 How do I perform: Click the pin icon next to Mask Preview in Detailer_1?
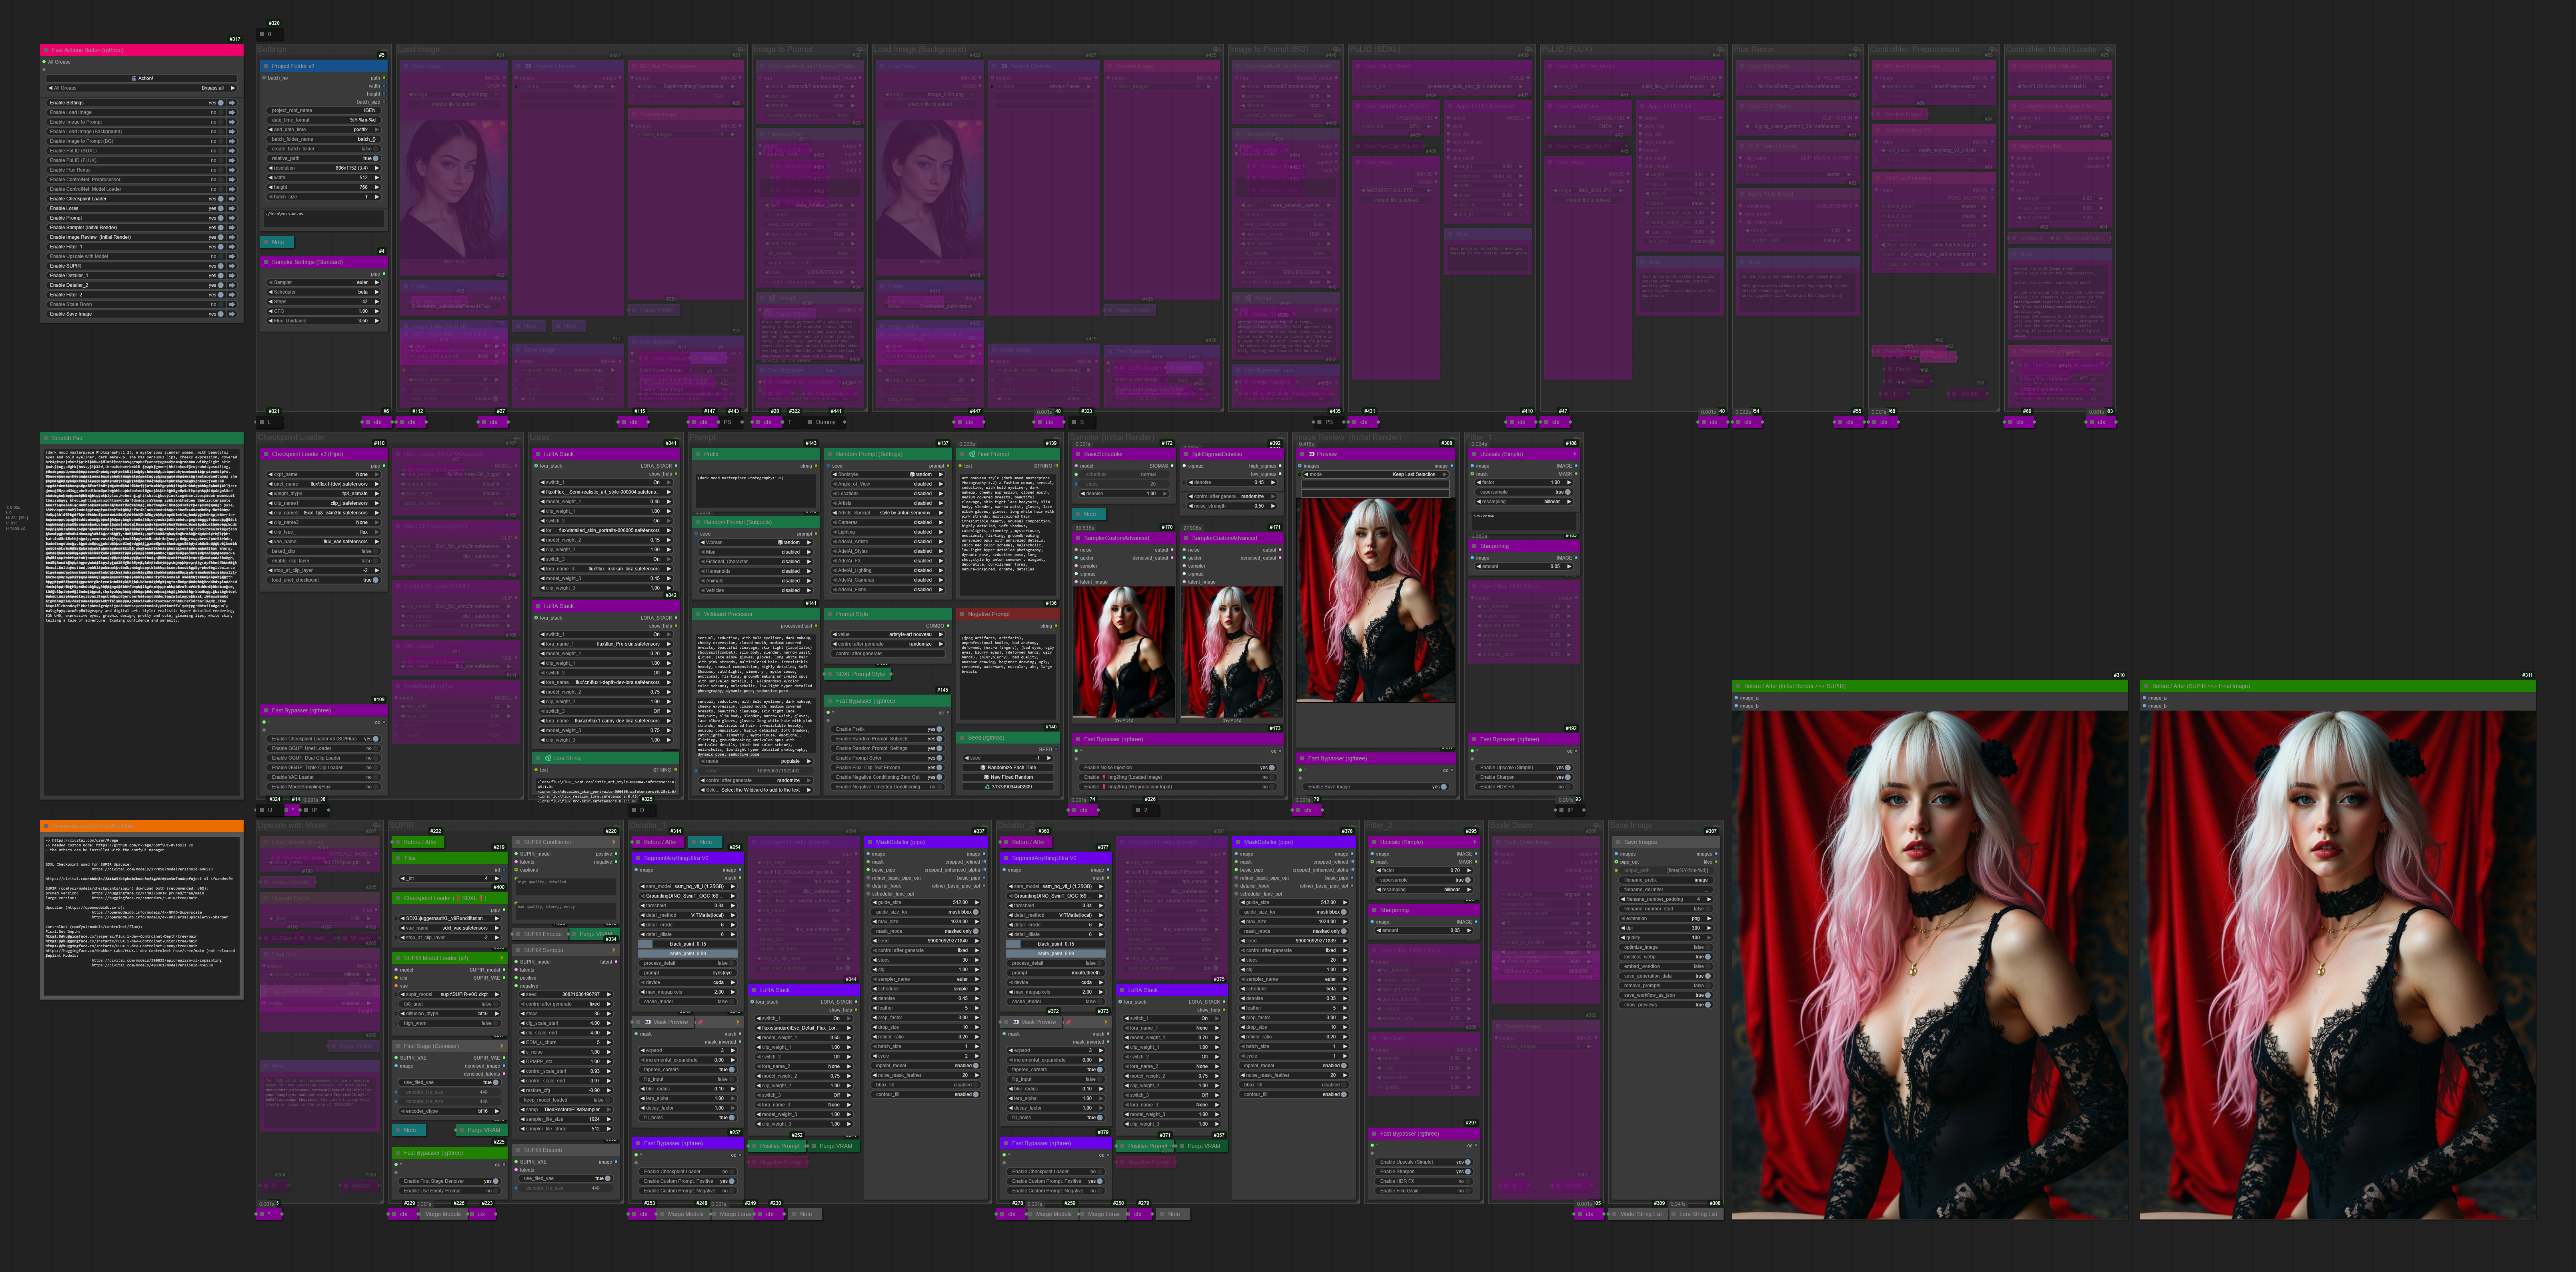tap(700, 1022)
